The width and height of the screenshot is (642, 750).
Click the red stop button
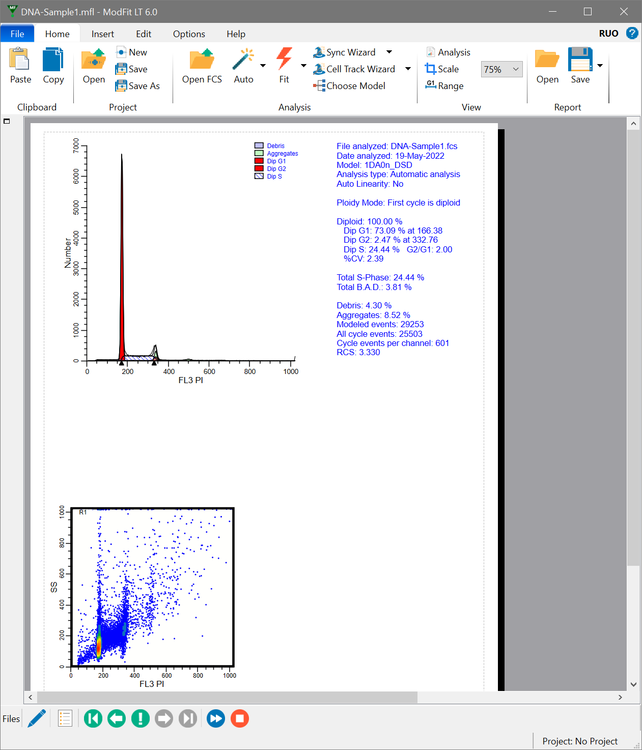coord(240,718)
